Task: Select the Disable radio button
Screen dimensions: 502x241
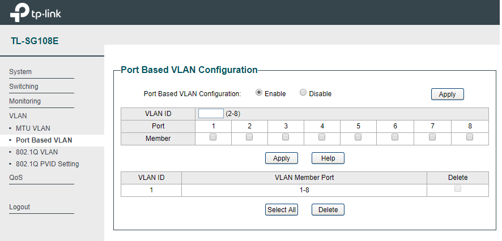Action: point(303,93)
